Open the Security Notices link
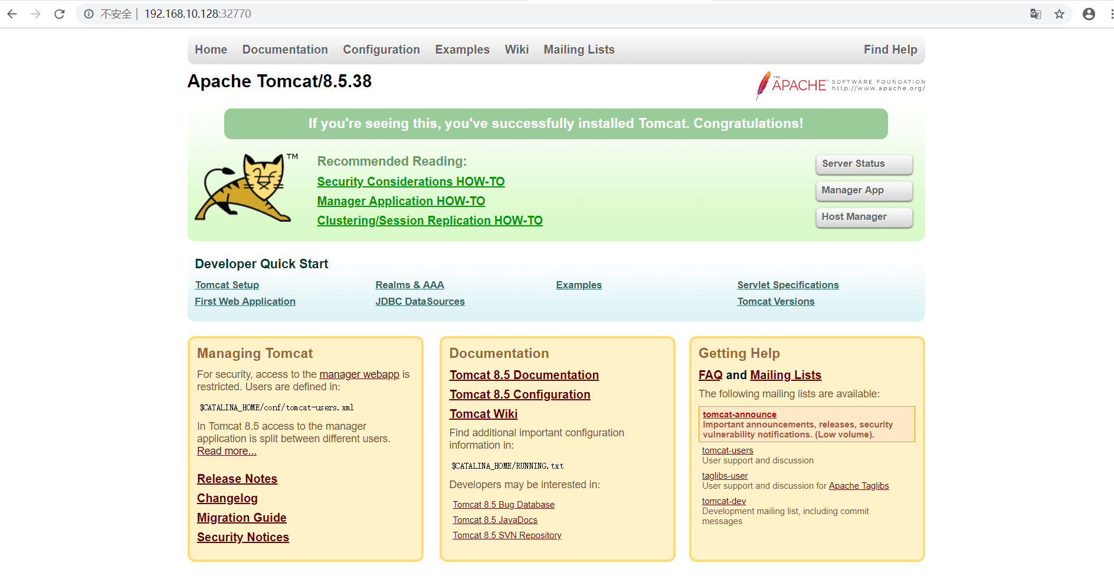The width and height of the screenshot is (1114, 576). (x=243, y=537)
